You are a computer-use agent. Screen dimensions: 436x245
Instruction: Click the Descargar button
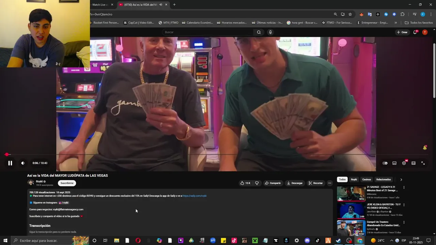pyautogui.click(x=295, y=183)
